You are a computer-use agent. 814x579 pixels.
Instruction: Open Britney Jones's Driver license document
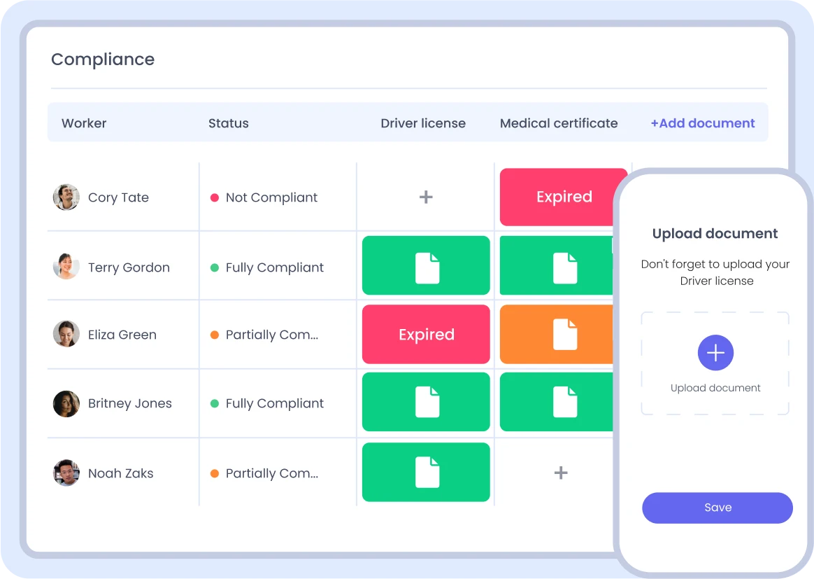425,402
